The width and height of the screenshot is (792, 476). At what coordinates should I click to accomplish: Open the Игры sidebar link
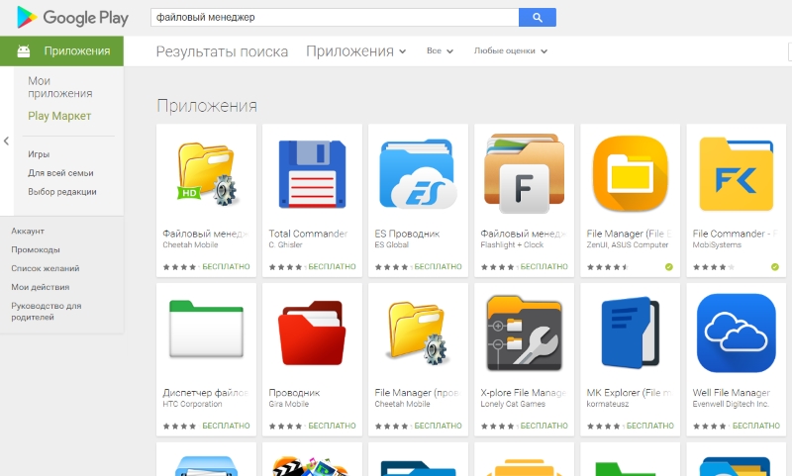(39, 154)
